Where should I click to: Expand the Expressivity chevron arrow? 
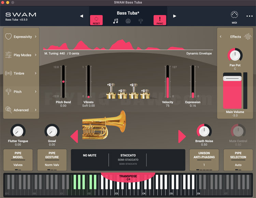click(x=35, y=37)
